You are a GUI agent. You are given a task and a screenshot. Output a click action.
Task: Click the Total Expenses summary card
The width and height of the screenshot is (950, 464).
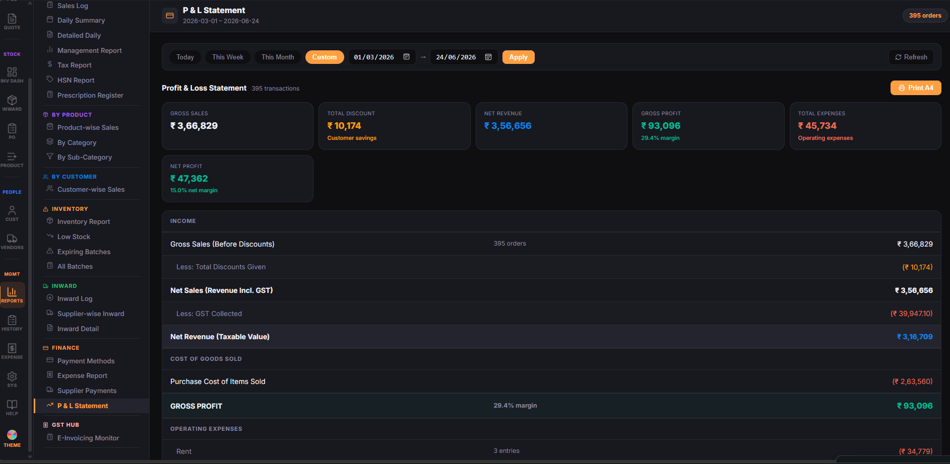click(x=865, y=126)
